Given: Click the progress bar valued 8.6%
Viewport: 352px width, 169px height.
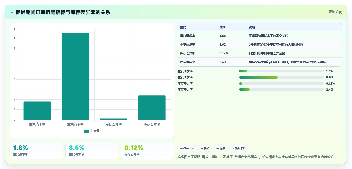Looking at the screenshot, I should 281,77.
